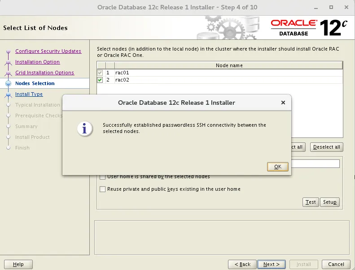Click row number 2 cell in nodes table
355x270 pixels.
(x=110, y=80)
